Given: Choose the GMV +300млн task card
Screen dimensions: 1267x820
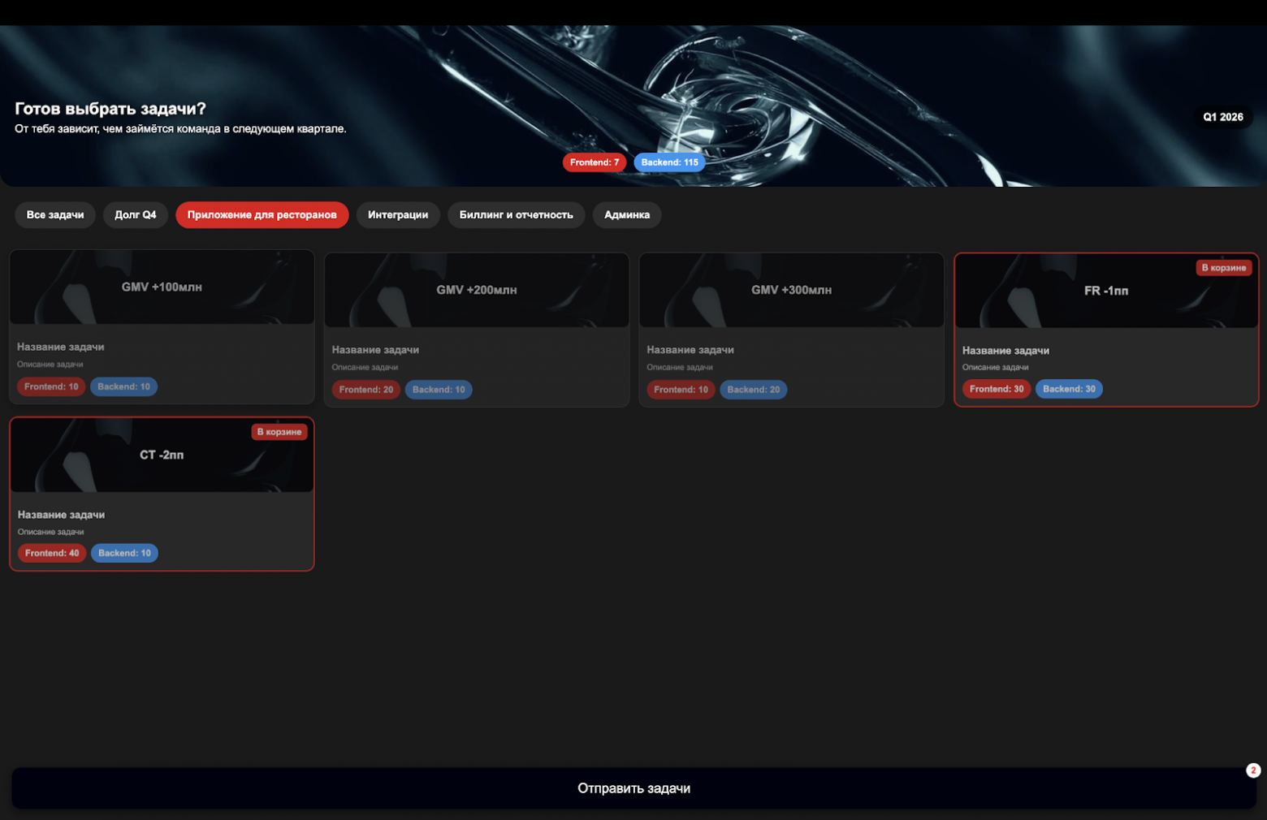Looking at the screenshot, I should coord(791,291).
